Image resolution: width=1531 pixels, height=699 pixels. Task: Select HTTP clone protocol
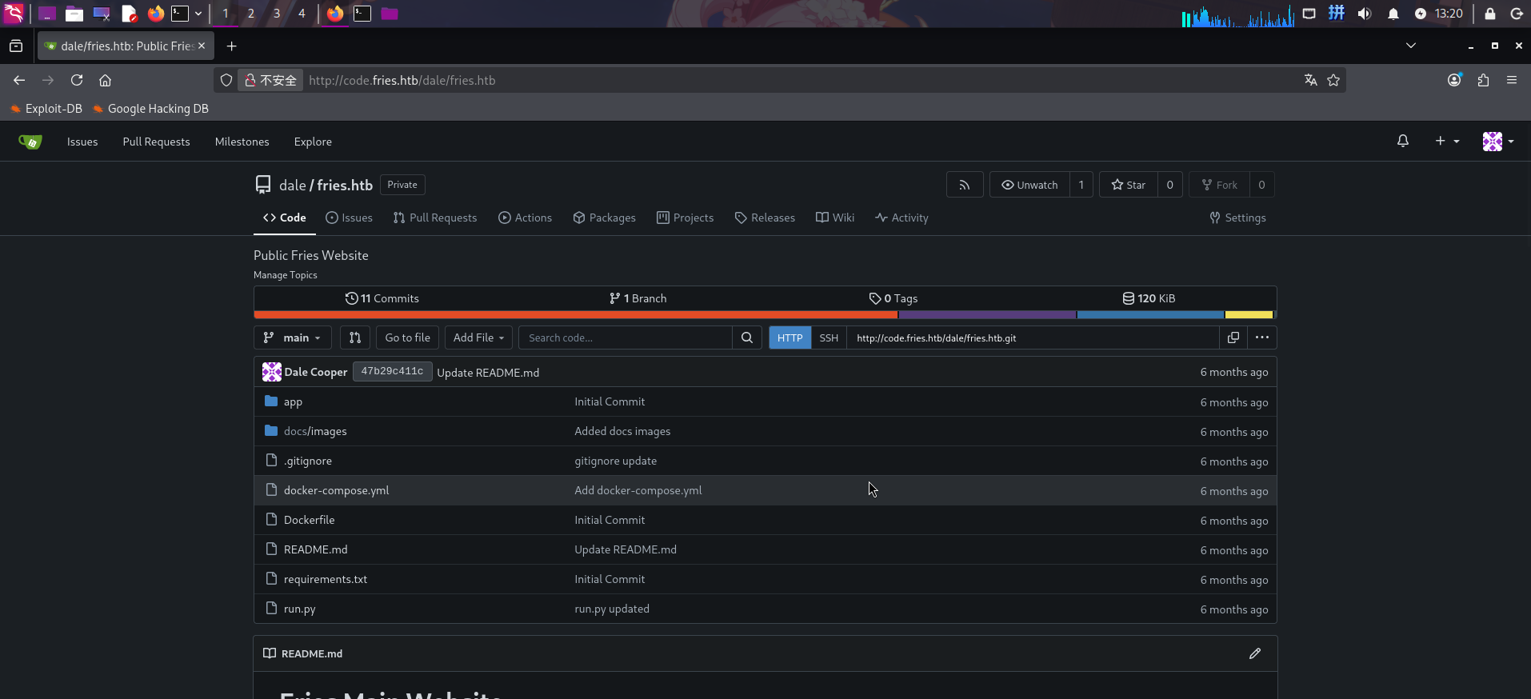click(790, 338)
